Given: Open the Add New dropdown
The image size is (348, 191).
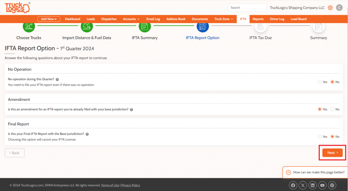Looking at the screenshot, I should (49, 19).
